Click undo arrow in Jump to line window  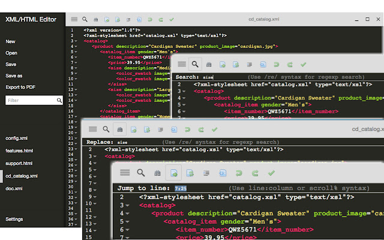coord(239,173)
